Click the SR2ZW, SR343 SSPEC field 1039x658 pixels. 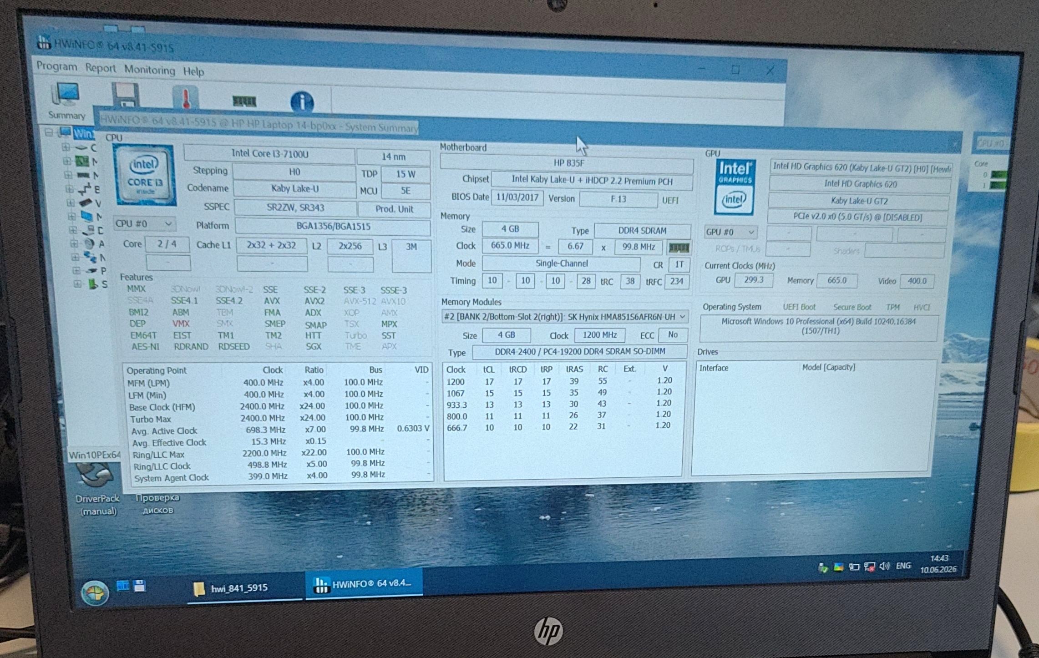295,208
